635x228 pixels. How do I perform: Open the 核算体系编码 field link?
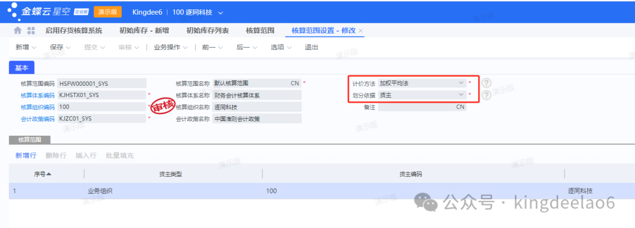(x=38, y=95)
